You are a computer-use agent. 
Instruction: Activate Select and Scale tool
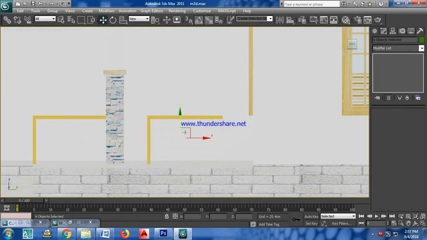[123, 20]
